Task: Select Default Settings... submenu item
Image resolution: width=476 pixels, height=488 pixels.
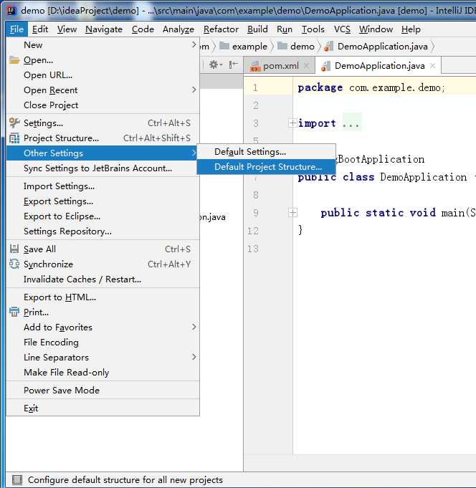Action: [267, 152]
